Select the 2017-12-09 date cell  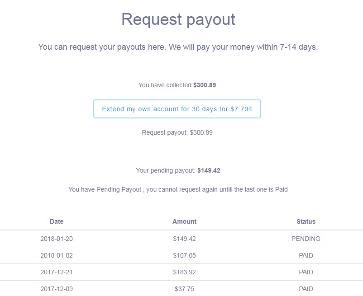point(57,289)
